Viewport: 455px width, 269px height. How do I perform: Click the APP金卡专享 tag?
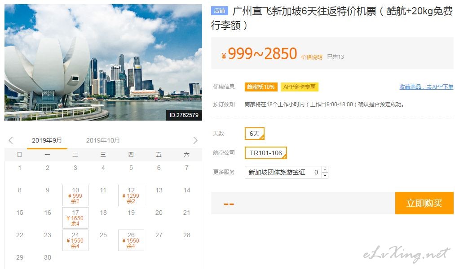pyautogui.click(x=300, y=87)
